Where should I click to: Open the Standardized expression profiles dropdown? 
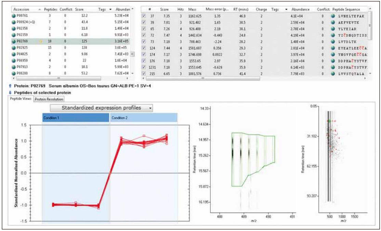pyautogui.click(x=101, y=108)
